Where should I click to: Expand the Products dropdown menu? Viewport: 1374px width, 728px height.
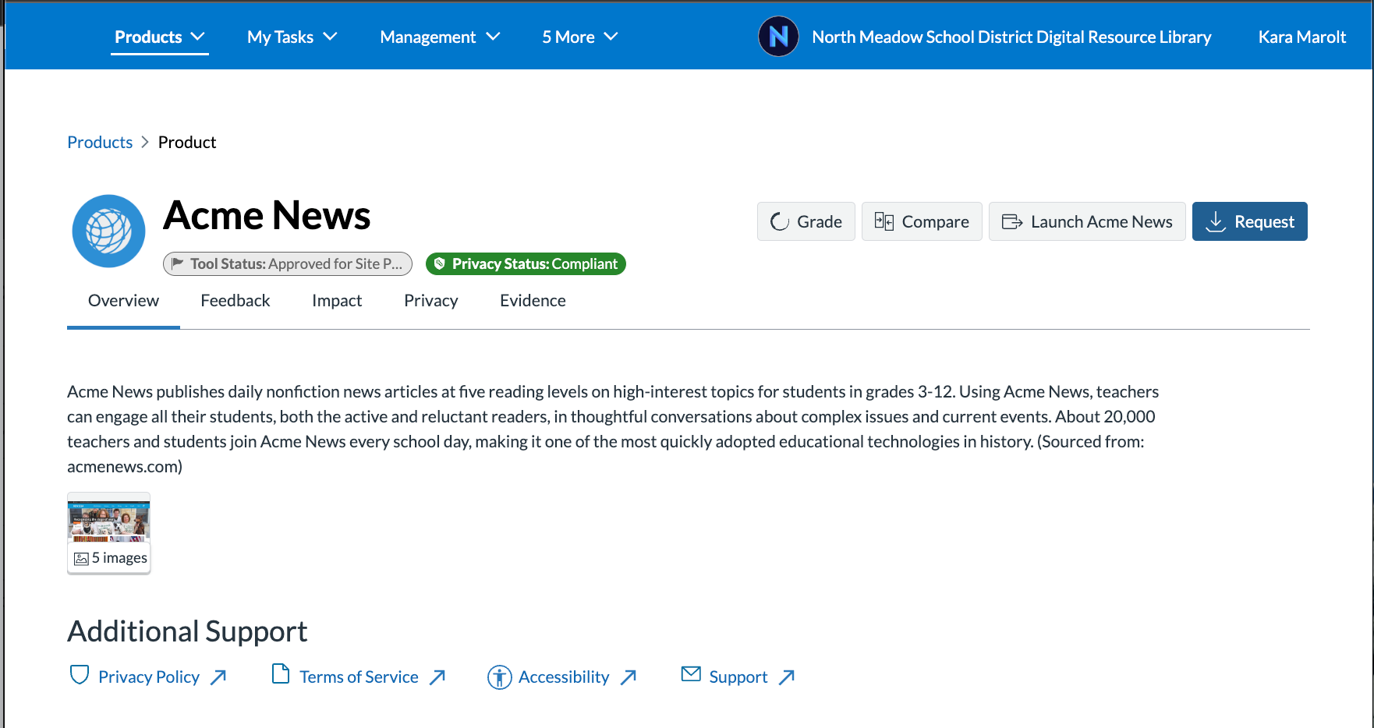(x=160, y=37)
